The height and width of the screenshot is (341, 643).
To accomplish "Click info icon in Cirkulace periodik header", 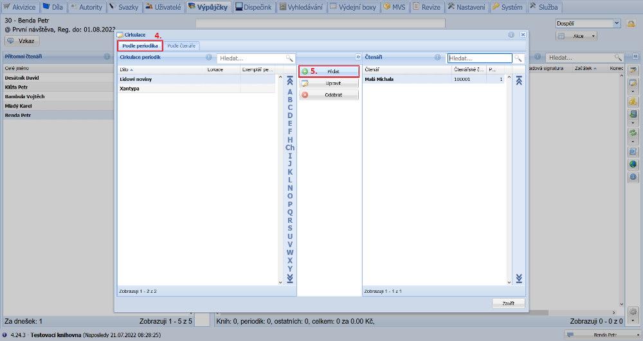I will 208,57.
